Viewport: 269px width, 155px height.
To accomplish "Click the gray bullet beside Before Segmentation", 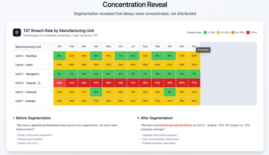I will pyautogui.click(x=14, y=118).
